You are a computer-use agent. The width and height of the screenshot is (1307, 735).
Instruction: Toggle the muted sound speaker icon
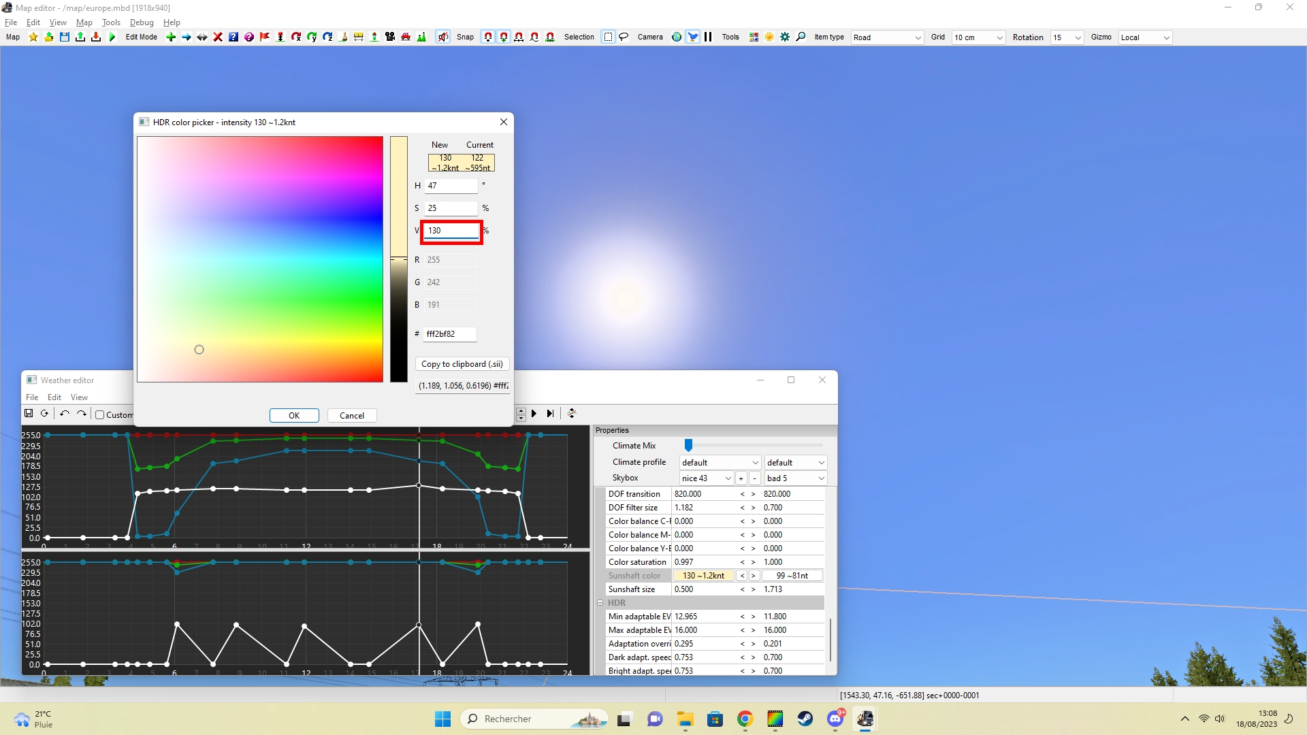[443, 37]
